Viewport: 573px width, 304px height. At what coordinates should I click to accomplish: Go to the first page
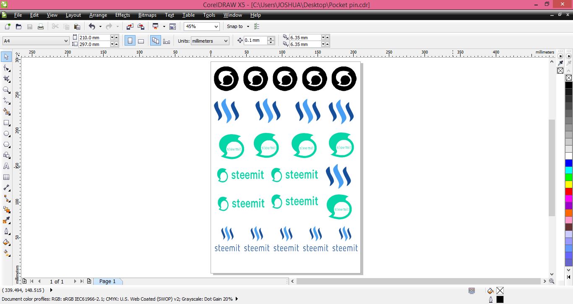(x=32, y=281)
